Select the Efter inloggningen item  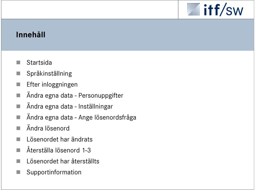pyautogui.click(x=52, y=84)
